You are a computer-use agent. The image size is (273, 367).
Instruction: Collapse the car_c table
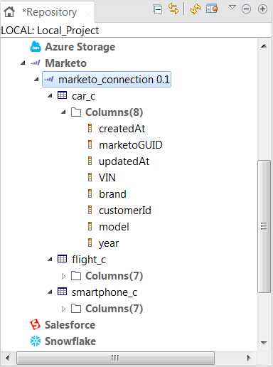coord(50,96)
